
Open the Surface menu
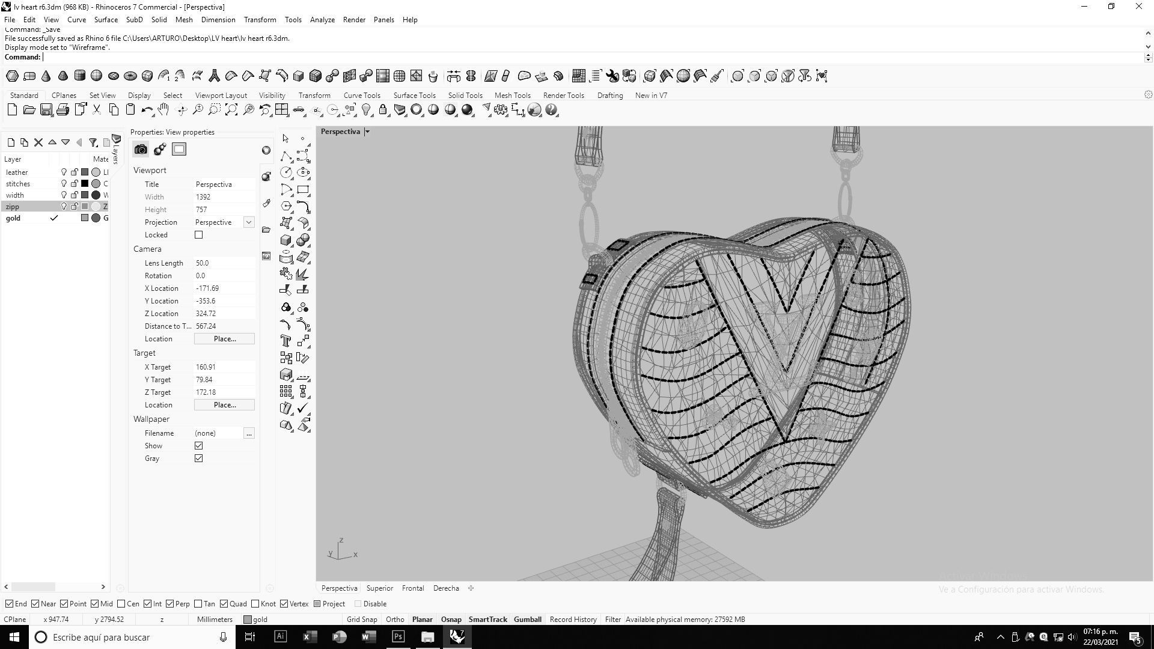106,20
